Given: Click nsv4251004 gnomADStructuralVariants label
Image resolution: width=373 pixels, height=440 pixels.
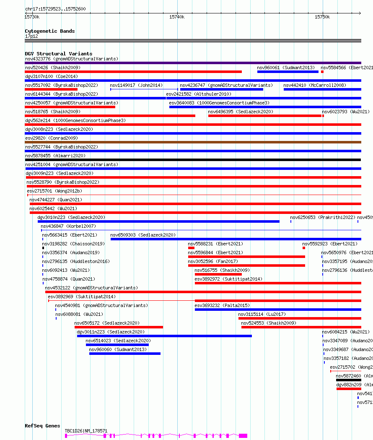Looking at the screenshot, I should (72, 165).
